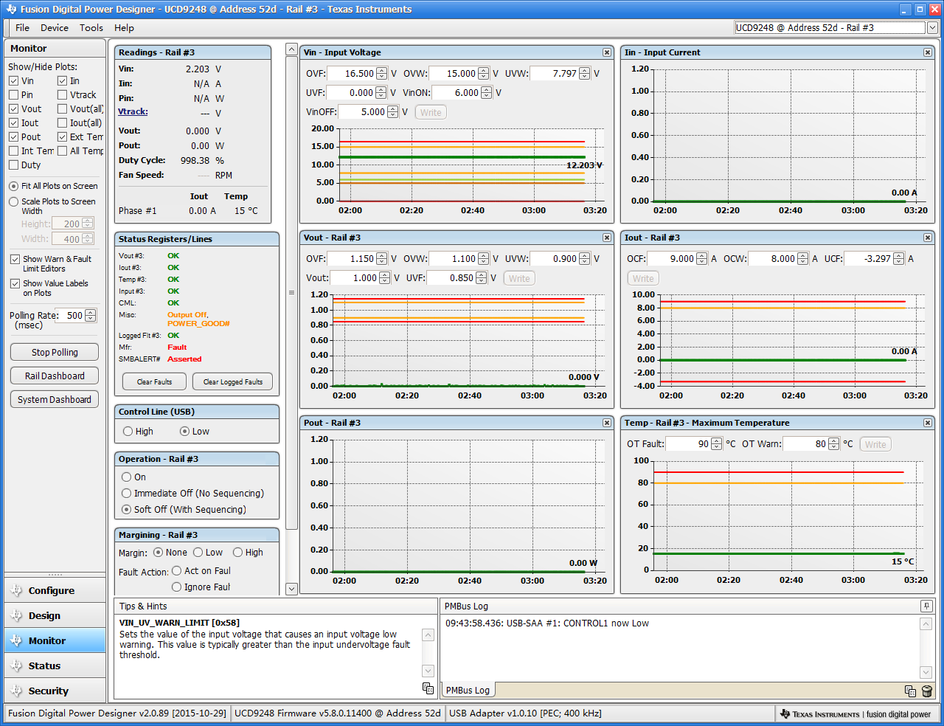Uncheck Show Value Labels on Plots
The image size is (944, 726).
click(x=15, y=284)
